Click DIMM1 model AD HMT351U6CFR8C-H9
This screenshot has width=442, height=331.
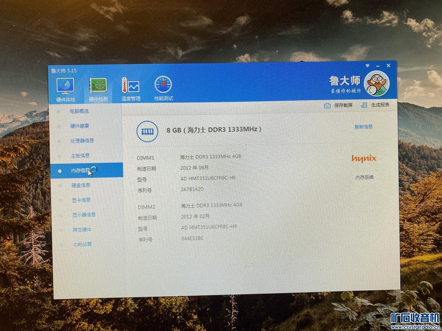(208, 178)
